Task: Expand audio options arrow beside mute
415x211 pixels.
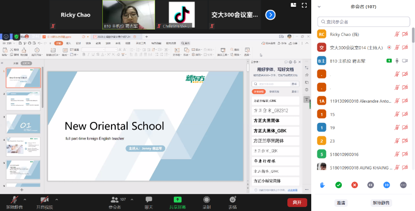Action: tap(25, 200)
